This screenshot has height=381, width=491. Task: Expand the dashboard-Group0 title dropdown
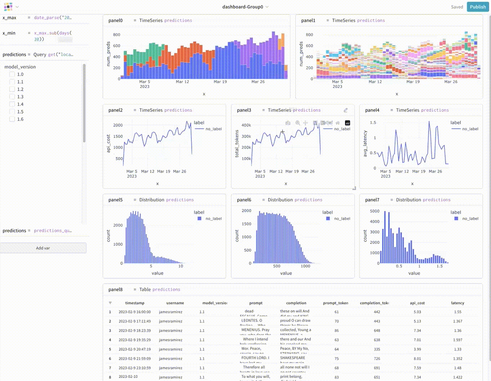pyautogui.click(x=267, y=7)
